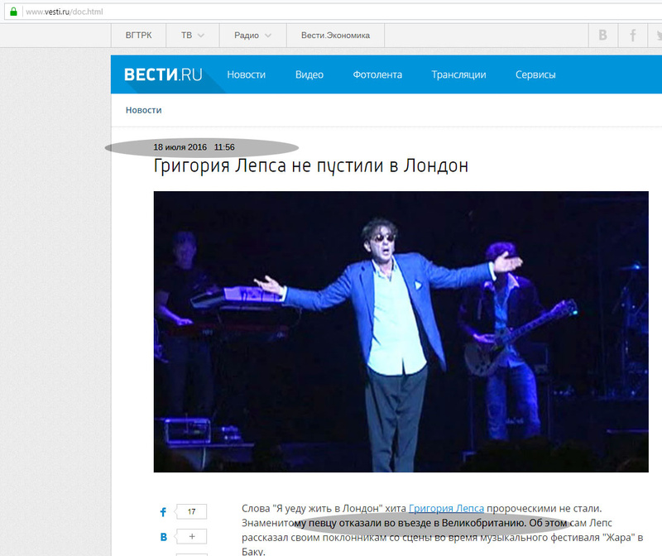This screenshot has width=662, height=556.
Task: Open VKontakte page from top bar
Action: 603,36
